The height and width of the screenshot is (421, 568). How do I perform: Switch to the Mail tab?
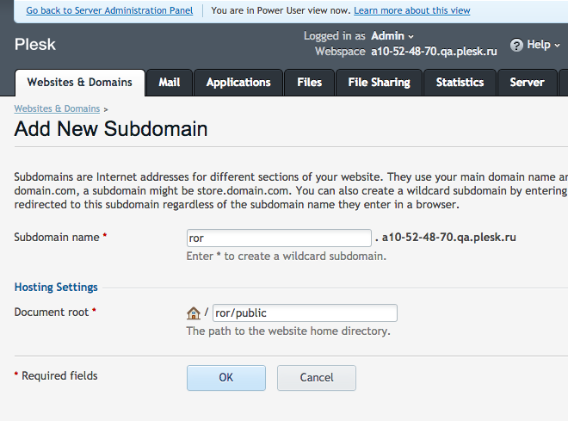[170, 83]
